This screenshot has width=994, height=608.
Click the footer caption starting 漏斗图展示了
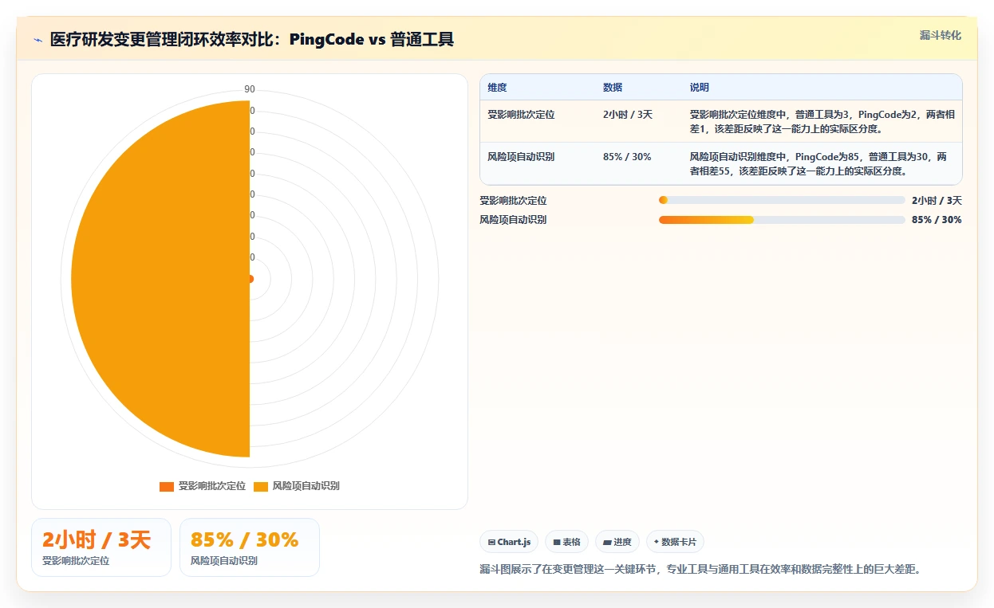700,569
